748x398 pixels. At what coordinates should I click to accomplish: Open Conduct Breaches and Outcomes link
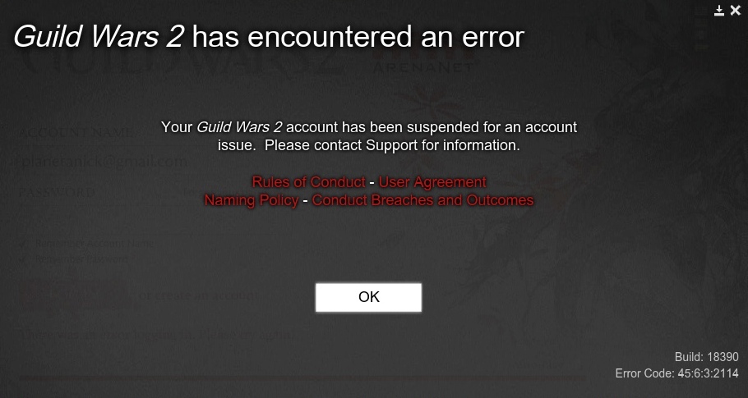[x=422, y=200]
